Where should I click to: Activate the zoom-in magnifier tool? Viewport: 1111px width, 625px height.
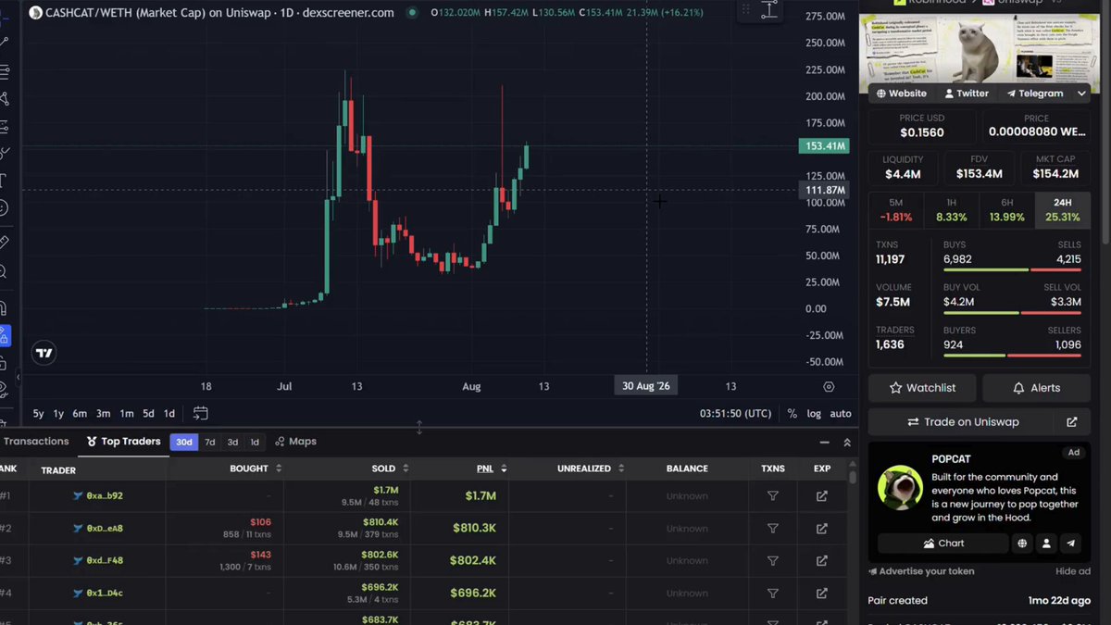point(4,271)
